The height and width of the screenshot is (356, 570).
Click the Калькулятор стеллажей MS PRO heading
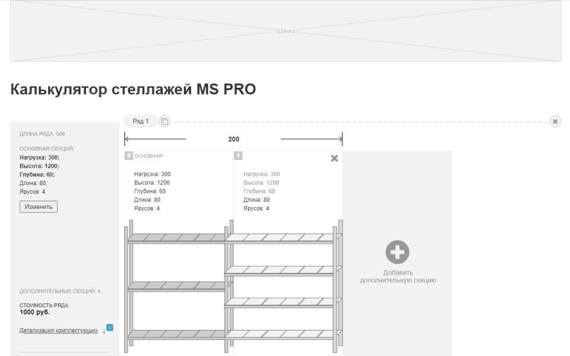(133, 90)
